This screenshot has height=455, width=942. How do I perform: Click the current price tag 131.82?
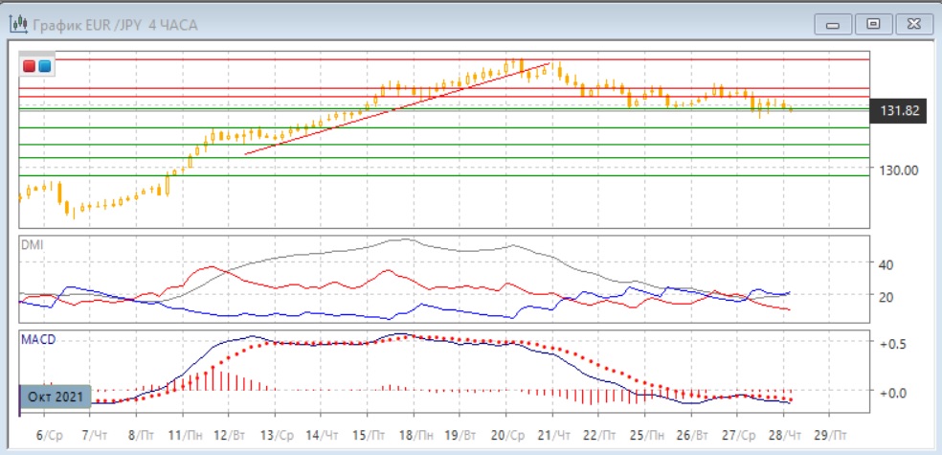click(899, 111)
